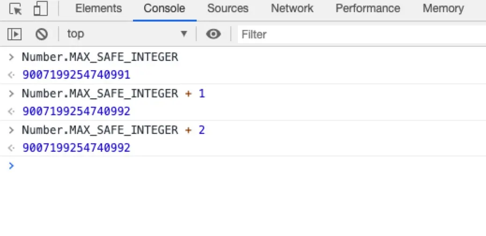Toggle the device toolbar icon

pyautogui.click(x=41, y=9)
